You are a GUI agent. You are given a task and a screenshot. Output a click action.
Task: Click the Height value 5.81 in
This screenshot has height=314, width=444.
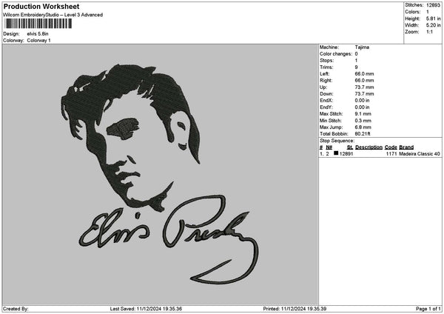pyautogui.click(x=433, y=19)
